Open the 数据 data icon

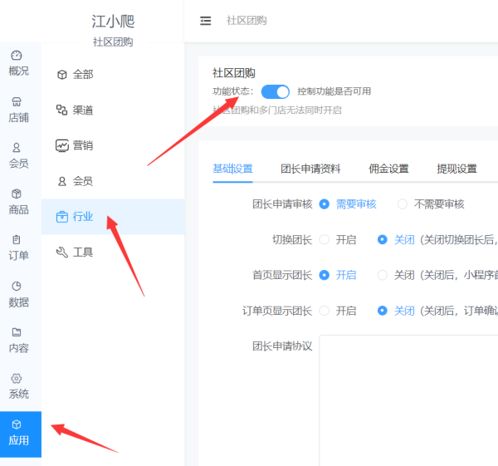click(17, 286)
